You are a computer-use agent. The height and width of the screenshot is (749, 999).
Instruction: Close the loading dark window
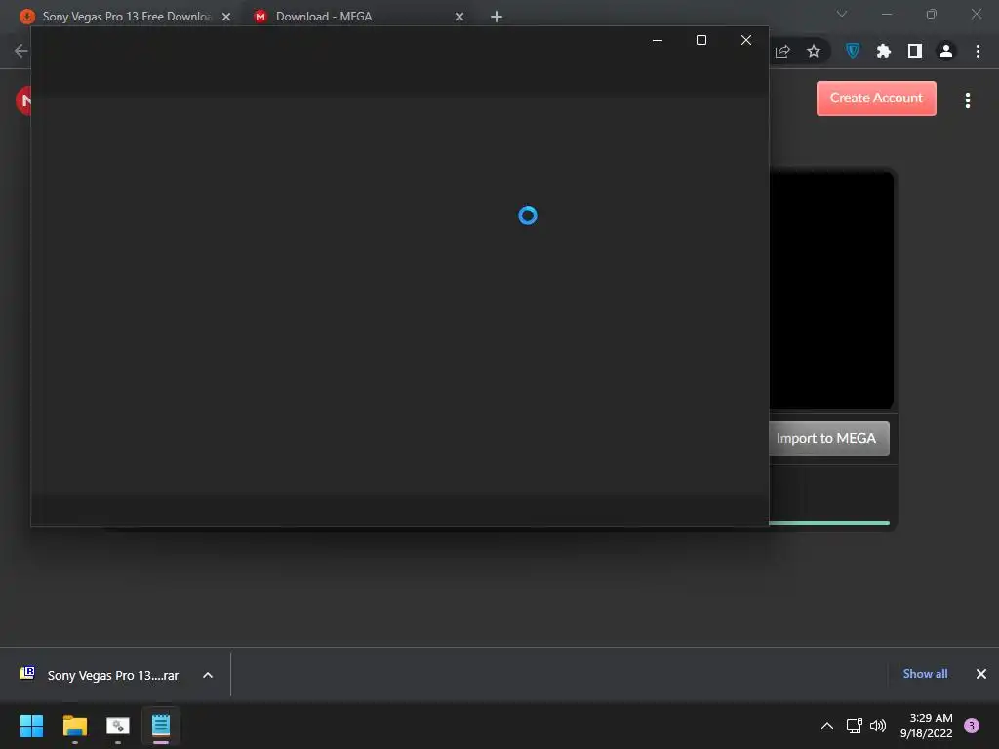746,40
